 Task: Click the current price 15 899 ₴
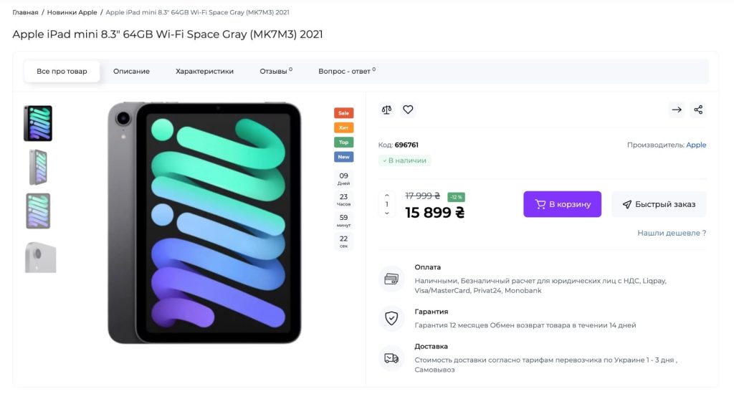435,213
